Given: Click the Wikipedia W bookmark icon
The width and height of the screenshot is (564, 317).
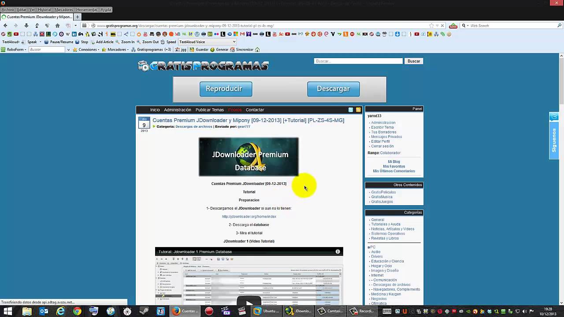Looking at the screenshot, I should click(x=68, y=34).
